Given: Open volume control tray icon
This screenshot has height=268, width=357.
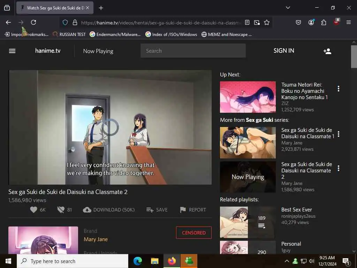Looking at the screenshot, I should 312,261.
